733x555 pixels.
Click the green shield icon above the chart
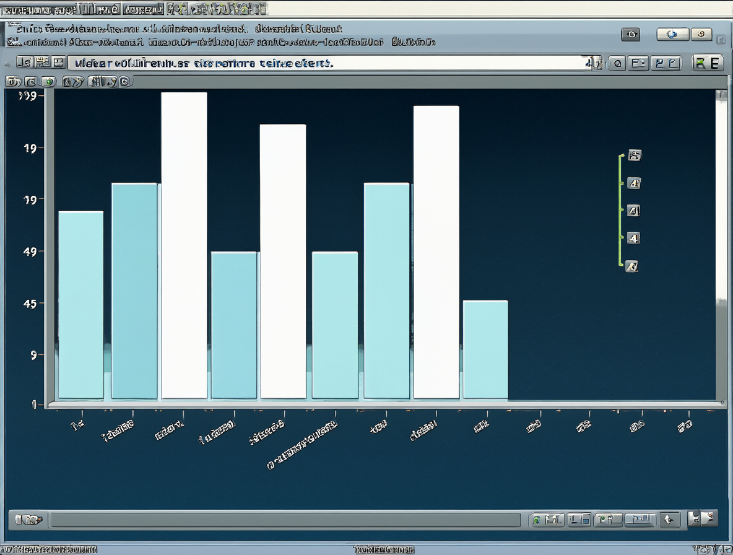[x=49, y=82]
